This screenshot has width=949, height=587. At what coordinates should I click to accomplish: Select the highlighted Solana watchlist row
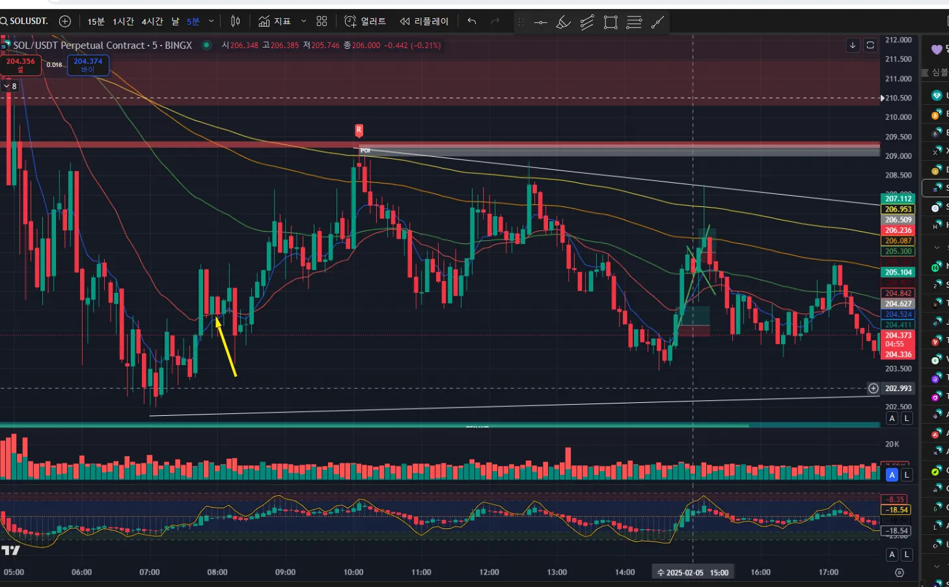coord(937,187)
